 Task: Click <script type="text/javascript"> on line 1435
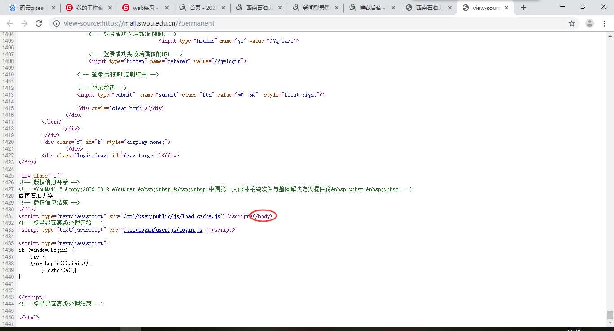tap(64, 243)
